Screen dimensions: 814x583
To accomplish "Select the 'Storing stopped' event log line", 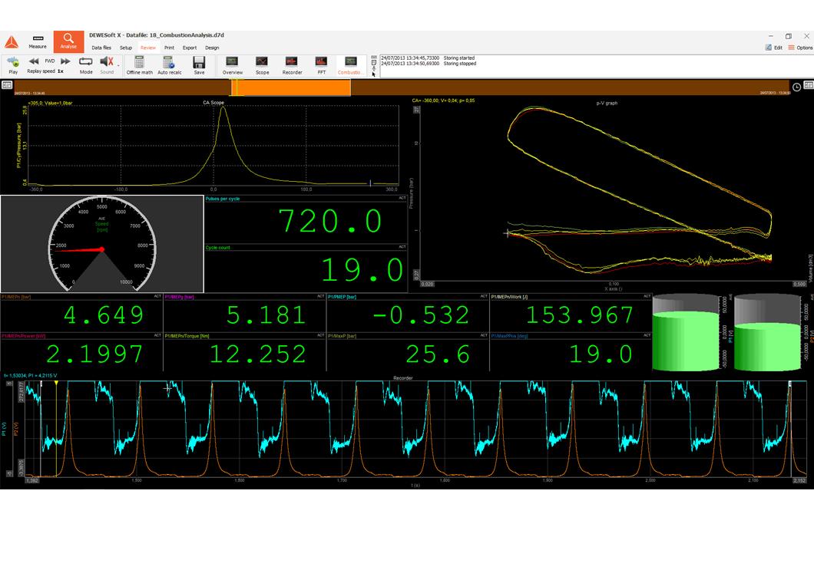I will (429, 63).
